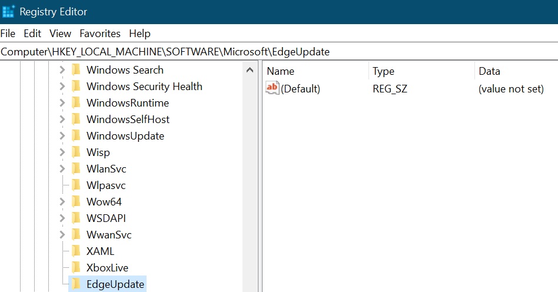Select the WindowsSelfHost key label
Viewport: 558px width, 292px height.
(x=128, y=120)
